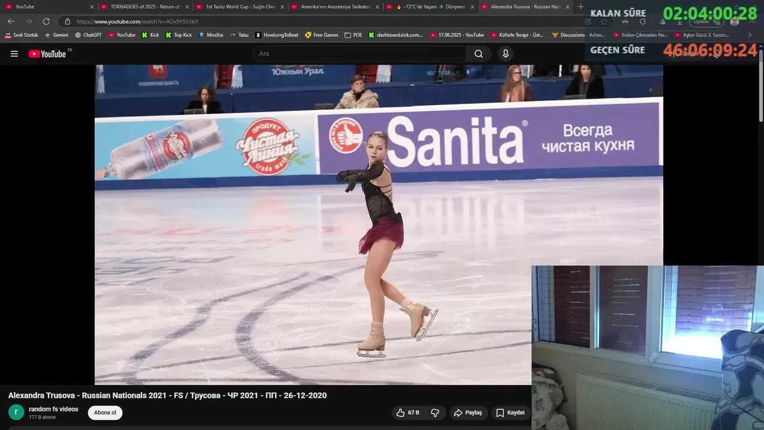
Task: Close the TORNADOES of 2025 tab
Action: (187, 7)
